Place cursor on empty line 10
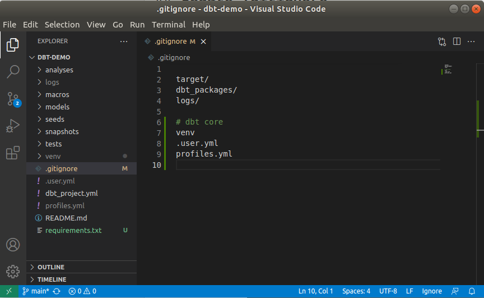The image size is (484, 298). [308, 165]
